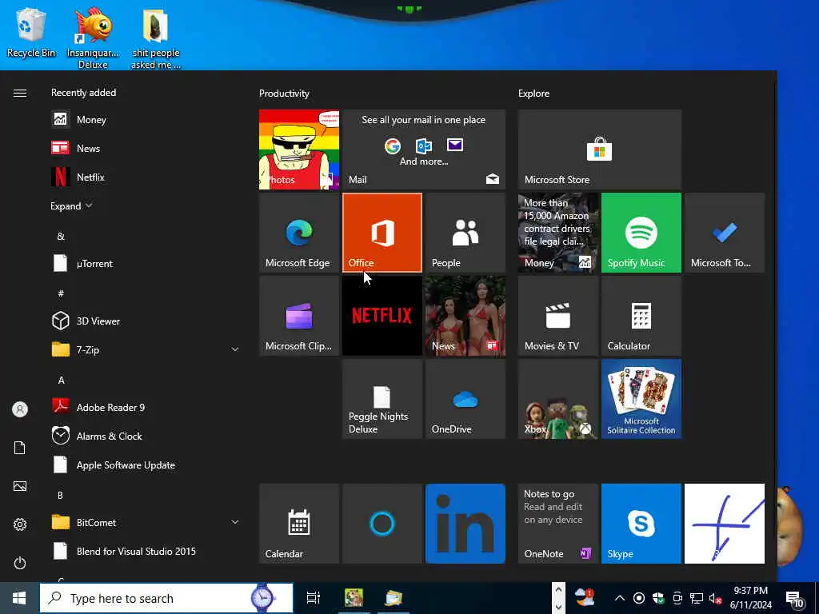This screenshot has width=819, height=614.
Task: Click the & letter group header
Action: tap(61, 236)
